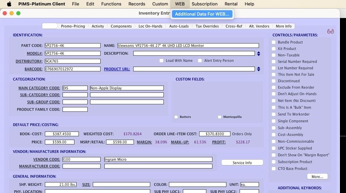Check the Mantequilla custom field
The width and height of the screenshot is (346, 193).
pyautogui.click(x=220, y=117)
